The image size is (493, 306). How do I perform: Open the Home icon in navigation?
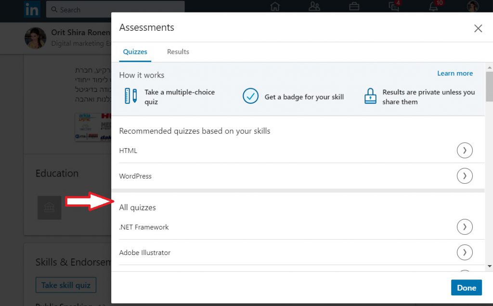point(275,6)
